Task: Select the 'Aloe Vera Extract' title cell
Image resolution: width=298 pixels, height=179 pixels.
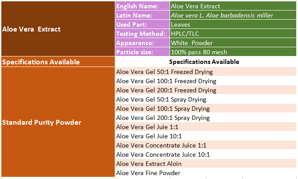Action: [57, 29]
